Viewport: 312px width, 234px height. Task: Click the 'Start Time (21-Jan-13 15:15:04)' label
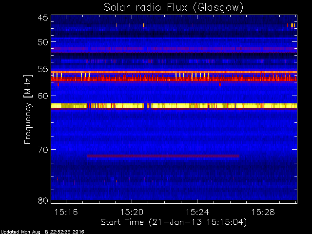point(174,222)
